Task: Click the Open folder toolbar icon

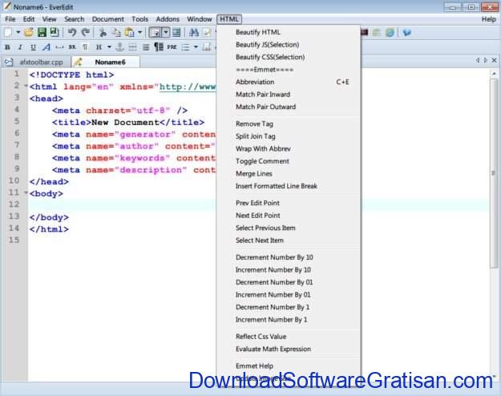Action: [x=28, y=32]
